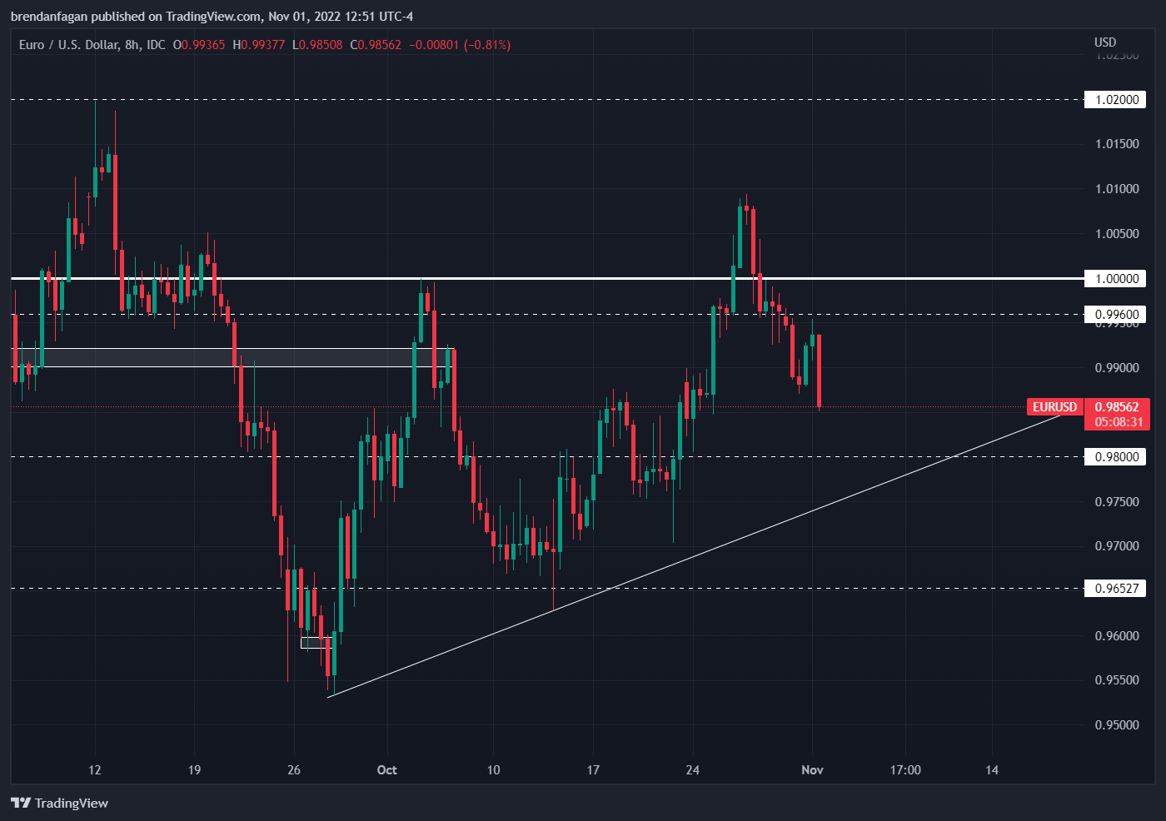This screenshot has height=821, width=1166.
Task: Click the high value H0.99377
Action: click(259, 45)
